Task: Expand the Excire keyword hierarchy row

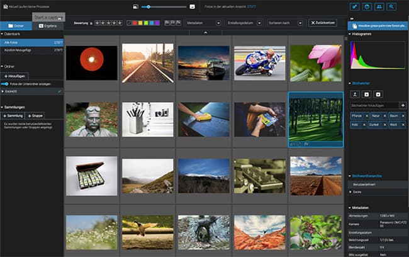Action: [x=350, y=192]
